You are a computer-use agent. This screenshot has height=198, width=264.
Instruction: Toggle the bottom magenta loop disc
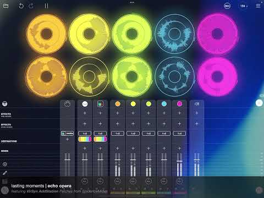(x=217, y=76)
